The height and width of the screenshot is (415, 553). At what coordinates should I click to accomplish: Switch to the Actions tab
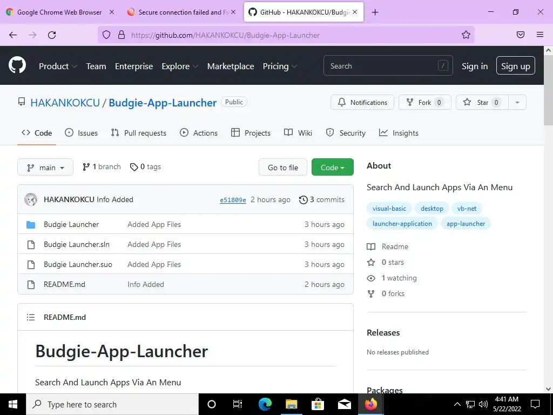click(199, 133)
